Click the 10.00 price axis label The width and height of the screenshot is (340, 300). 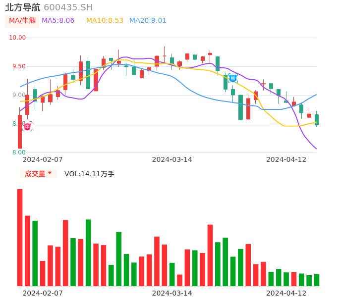click(x=17, y=38)
